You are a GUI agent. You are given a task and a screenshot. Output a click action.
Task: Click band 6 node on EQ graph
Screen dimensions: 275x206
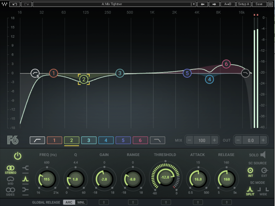point(226,64)
